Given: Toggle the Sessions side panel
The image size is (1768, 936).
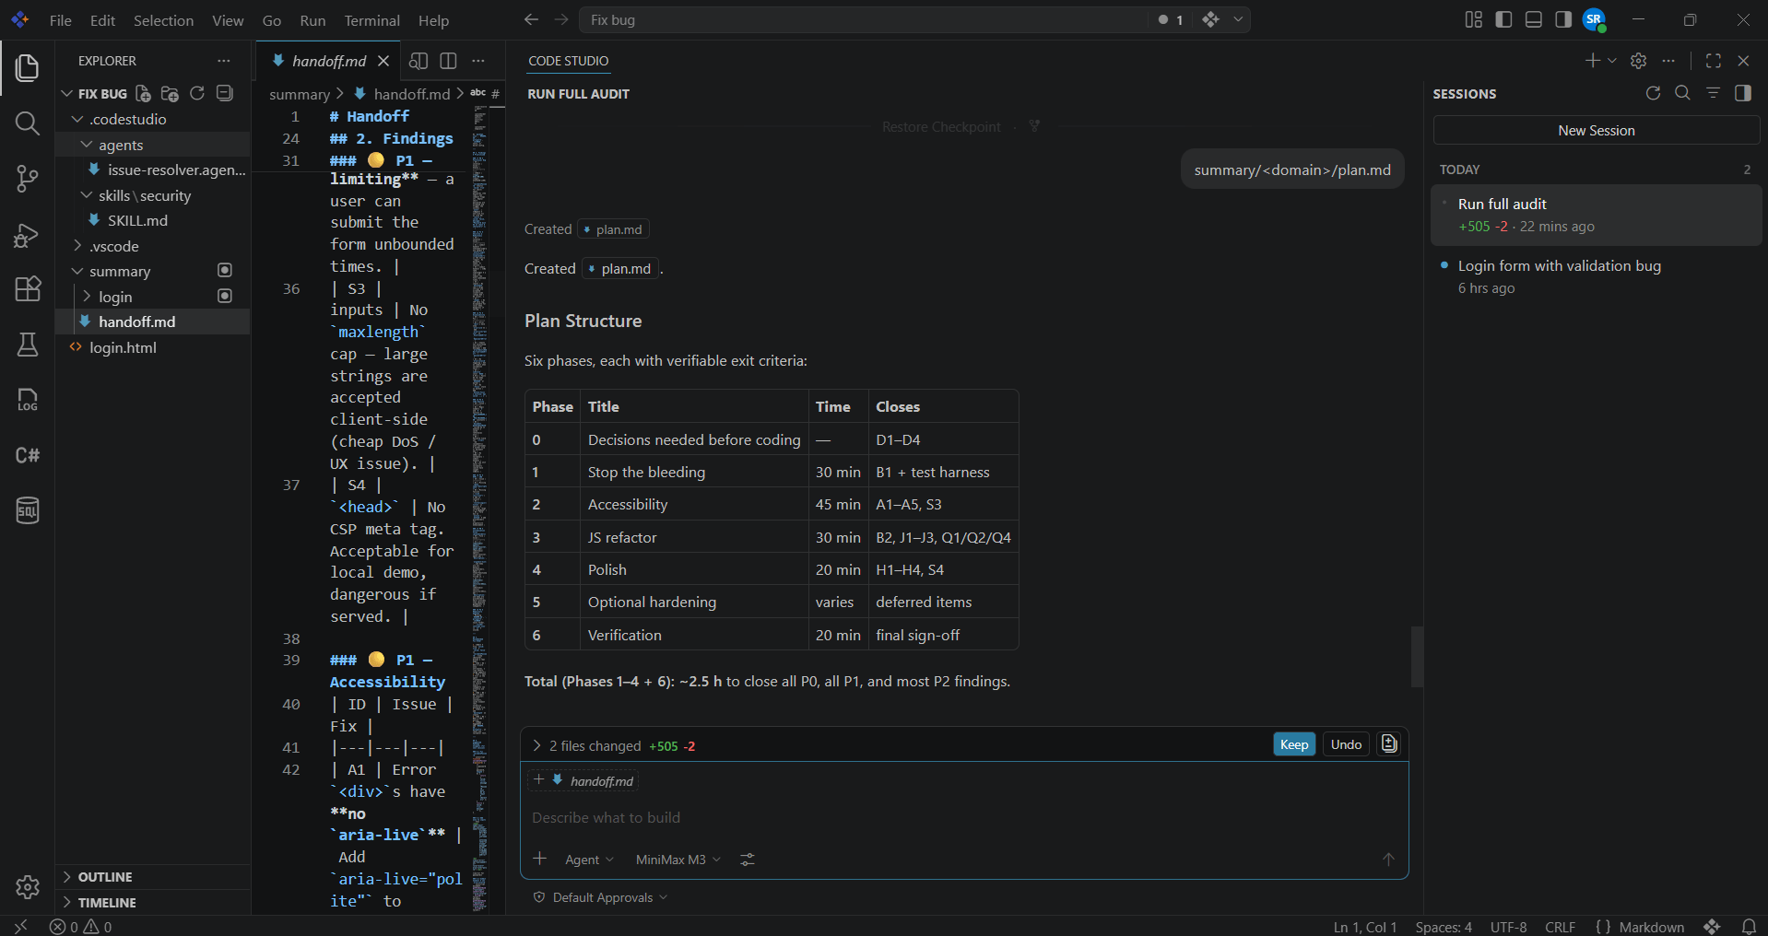Looking at the screenshot, I should (1742, 93).
